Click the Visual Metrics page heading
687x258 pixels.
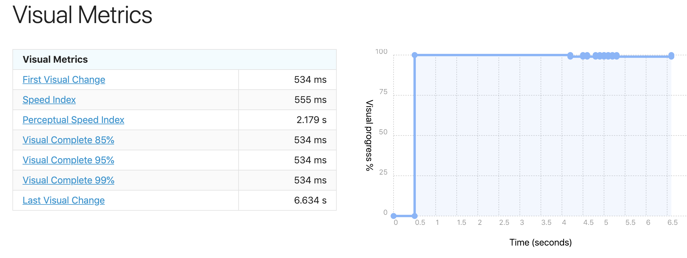coord(82,15)
